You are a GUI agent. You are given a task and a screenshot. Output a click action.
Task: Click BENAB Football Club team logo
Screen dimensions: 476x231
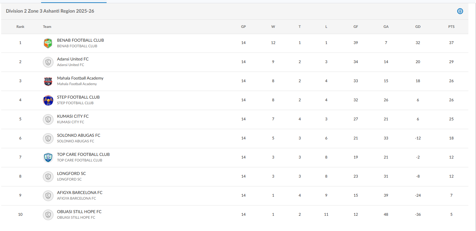click(x=48, y=43)
